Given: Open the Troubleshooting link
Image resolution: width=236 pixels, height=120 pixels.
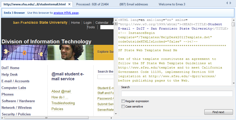Looking at the screenshot, I should click(x=63, y=103).
